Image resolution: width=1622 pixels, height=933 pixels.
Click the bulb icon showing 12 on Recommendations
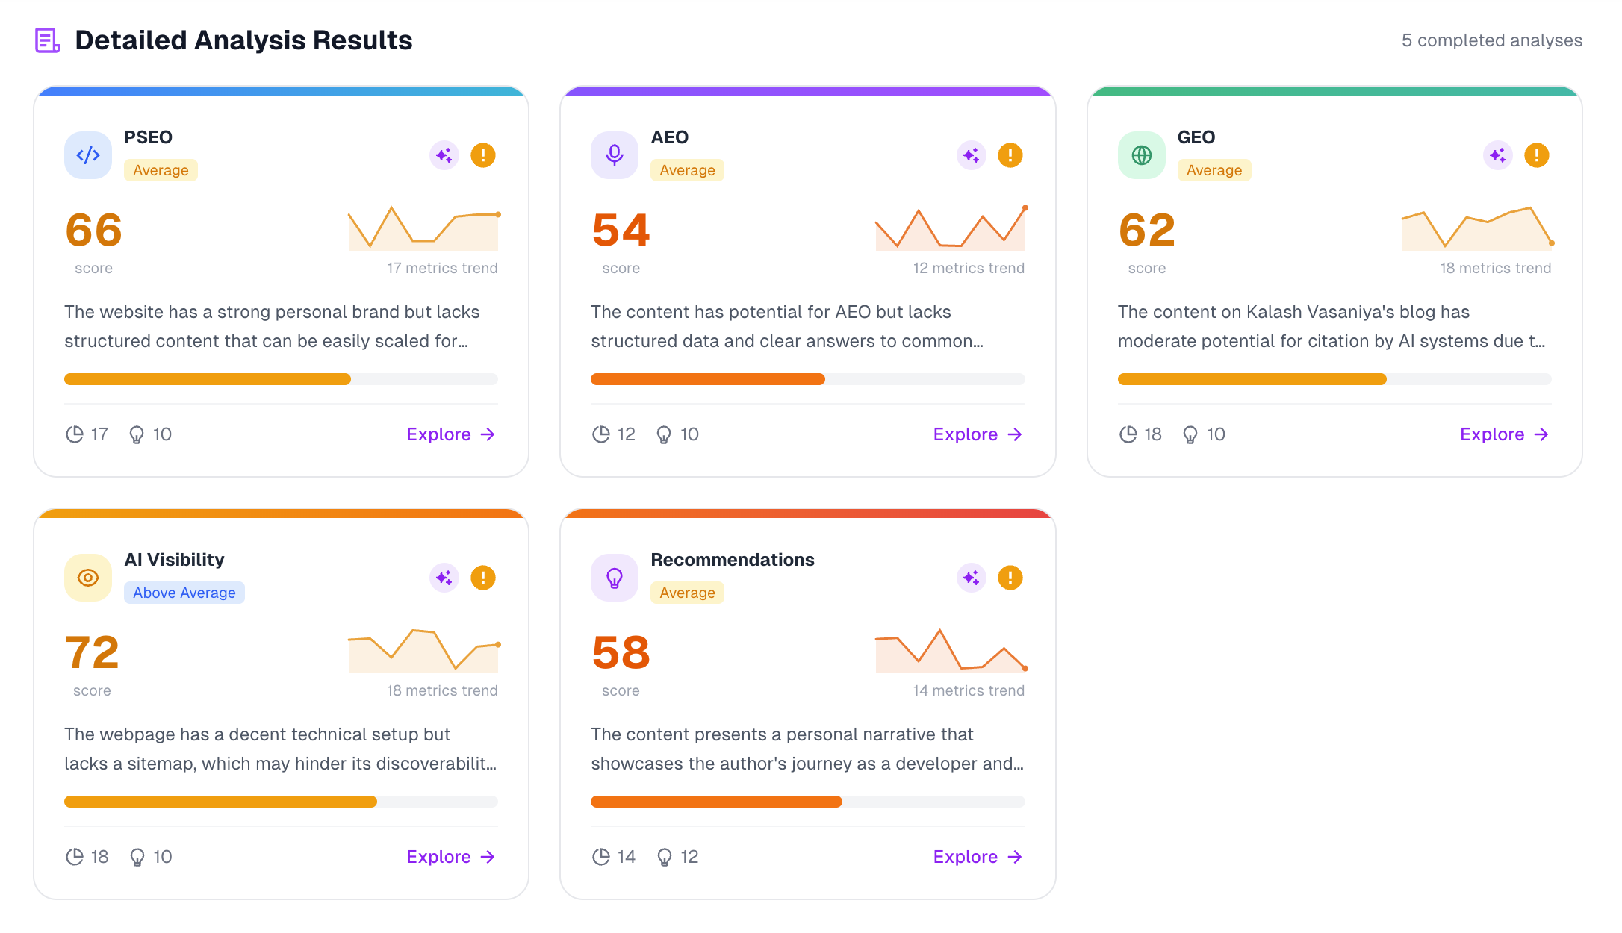665,856
